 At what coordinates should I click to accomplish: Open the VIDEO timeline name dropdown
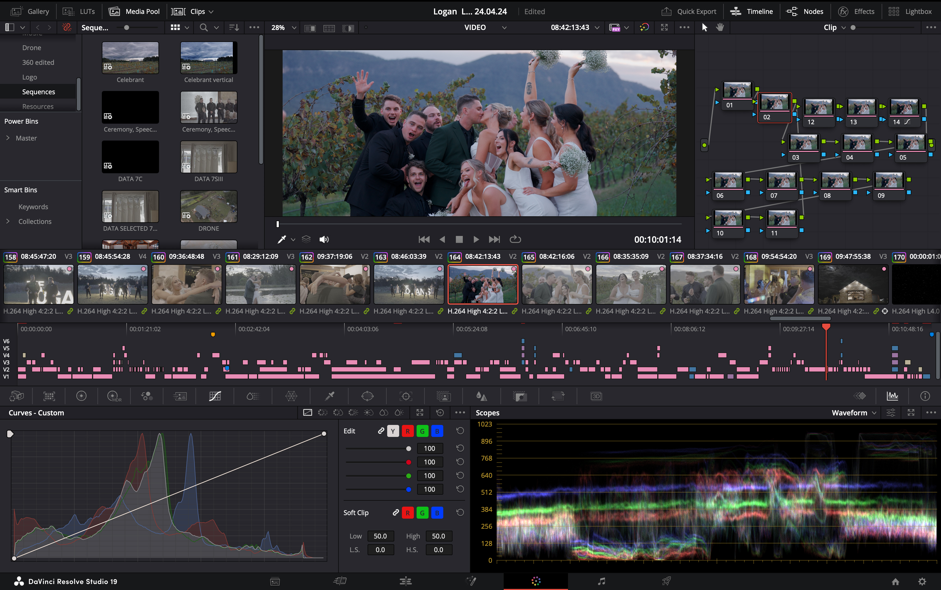504,28
